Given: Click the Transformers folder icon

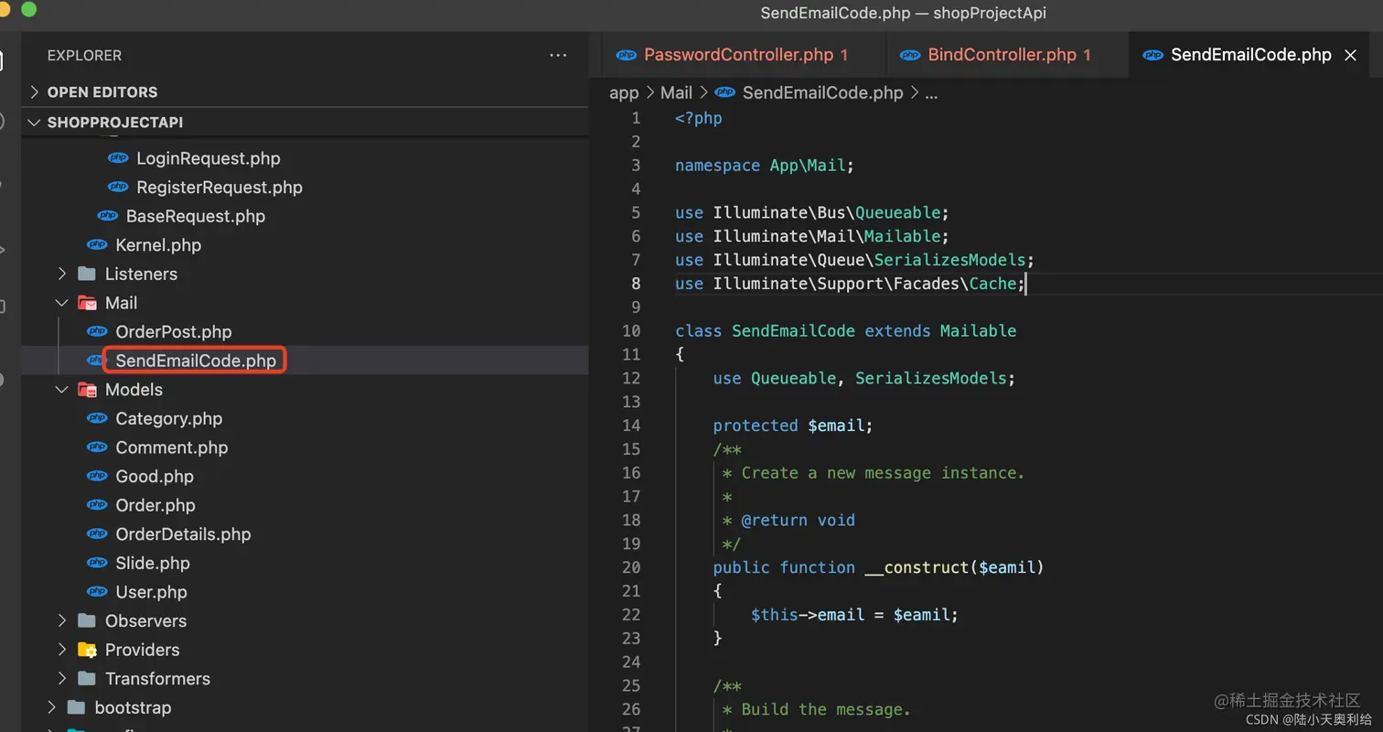Looking at the screenshot, I should click(88, 679).
